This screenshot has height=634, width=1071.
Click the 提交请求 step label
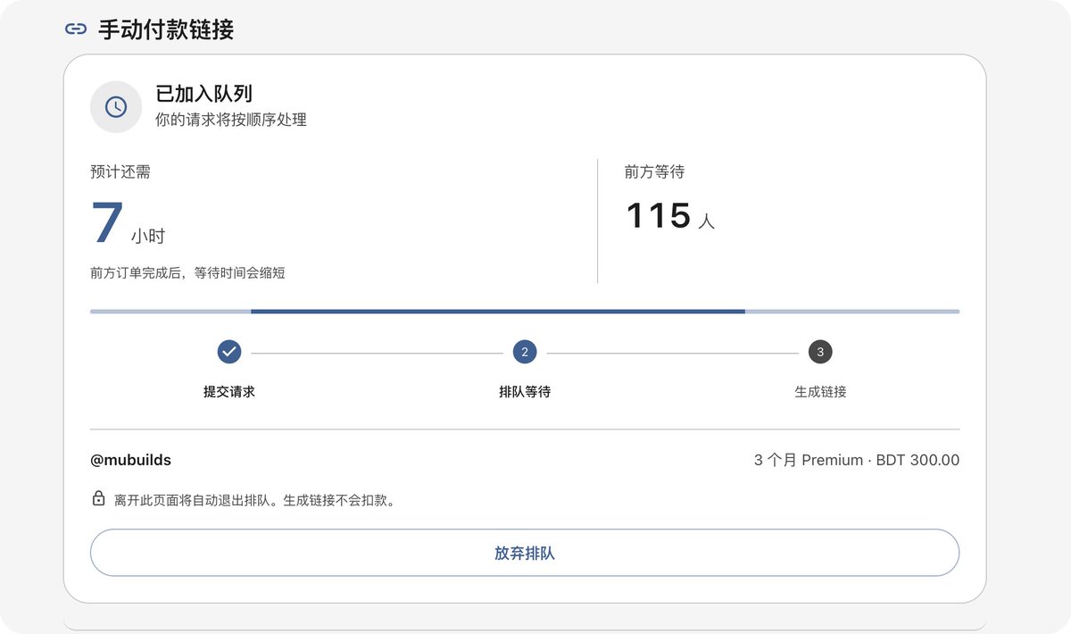click(x=229, y=391)
